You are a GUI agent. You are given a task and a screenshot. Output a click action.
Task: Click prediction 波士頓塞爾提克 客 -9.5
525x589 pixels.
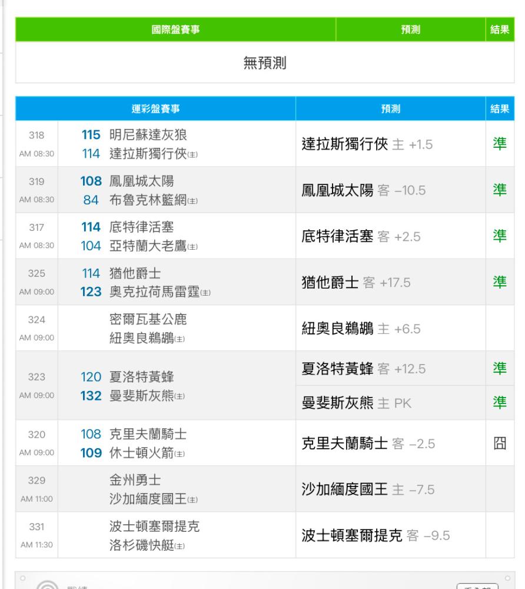(x=376, y=535)
